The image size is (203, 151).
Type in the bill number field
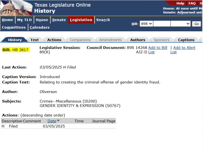click(161, 24)
